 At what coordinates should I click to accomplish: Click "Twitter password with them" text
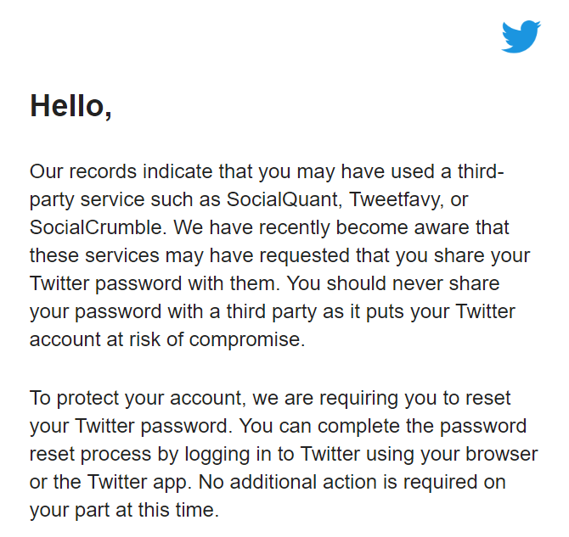coord(153,283)
